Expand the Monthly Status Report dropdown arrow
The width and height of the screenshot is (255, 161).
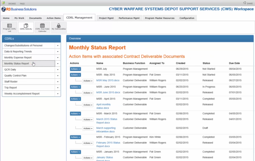58,64
